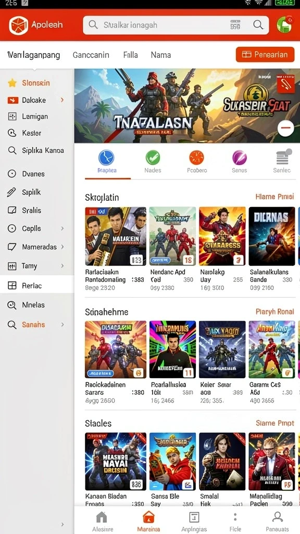Click the Mareina icon in bottom bar
This screenshot has height=534, width=300.
(148, 517)
